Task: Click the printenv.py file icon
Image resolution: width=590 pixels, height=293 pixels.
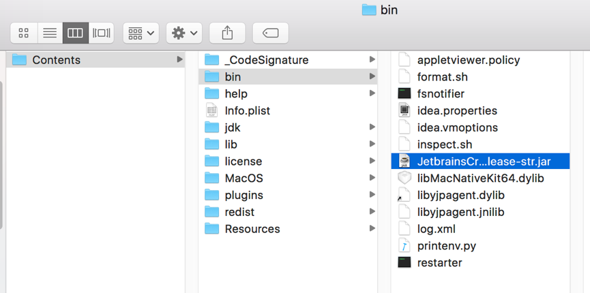Action: point(404,246)
